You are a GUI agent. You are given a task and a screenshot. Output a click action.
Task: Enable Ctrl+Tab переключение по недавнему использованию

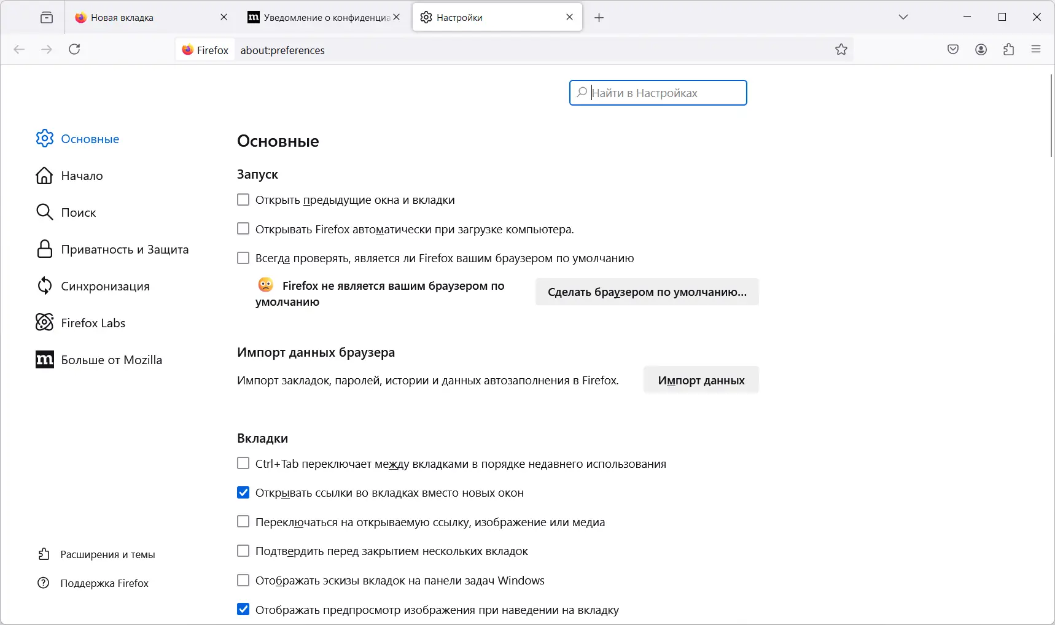click(x=243, y=464)
